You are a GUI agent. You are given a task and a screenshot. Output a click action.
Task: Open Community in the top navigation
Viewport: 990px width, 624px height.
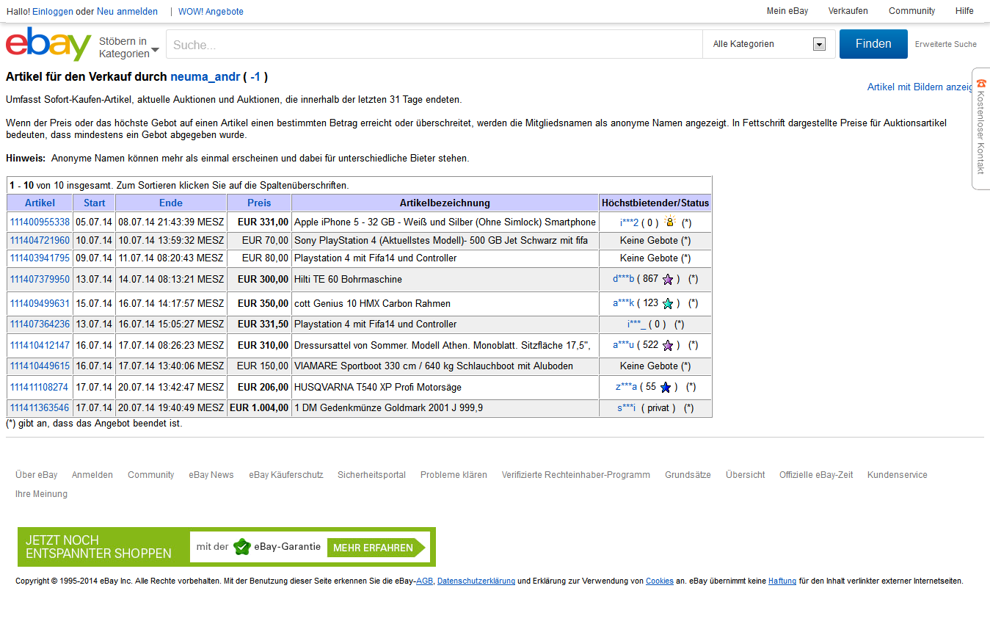pos(911,11)
